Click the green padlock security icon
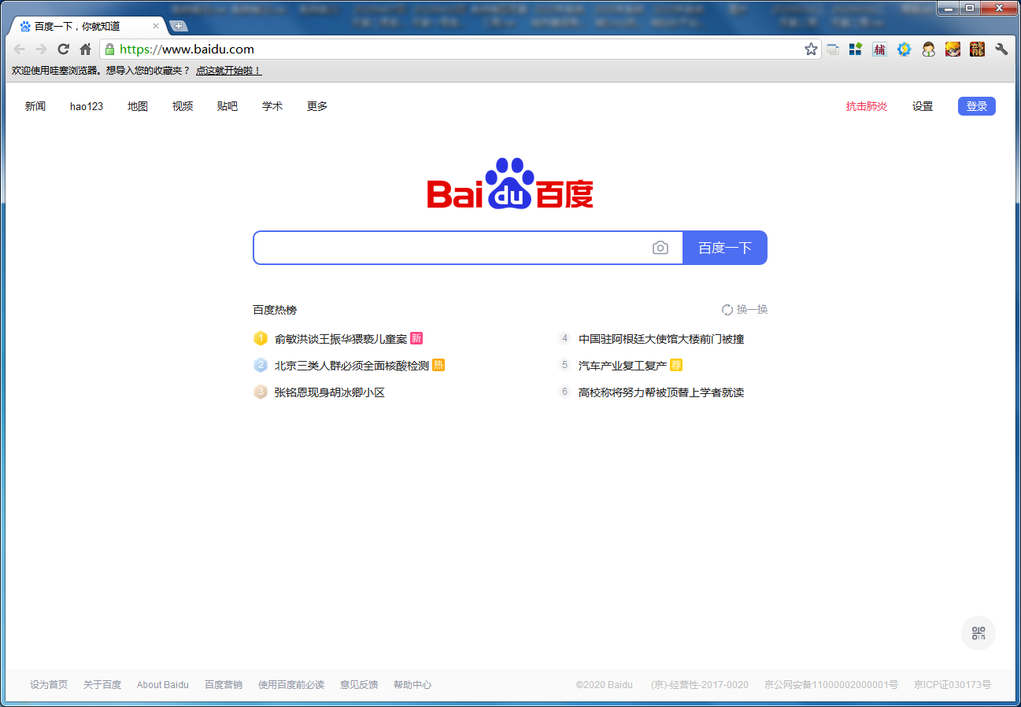 click(x=109, y=49)
